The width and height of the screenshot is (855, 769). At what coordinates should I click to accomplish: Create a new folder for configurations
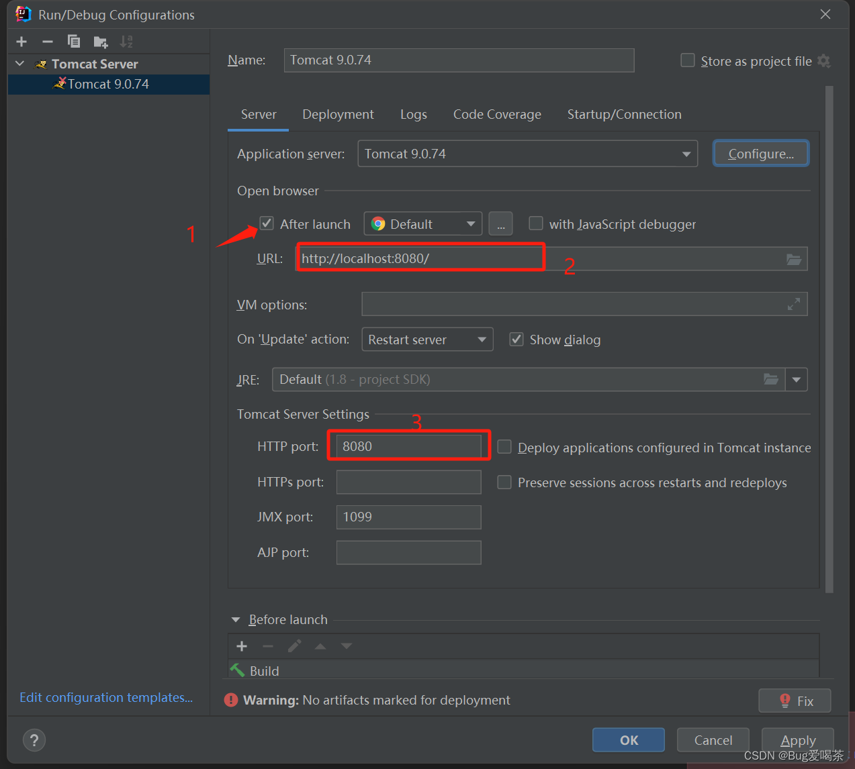[x=101, y=42]
